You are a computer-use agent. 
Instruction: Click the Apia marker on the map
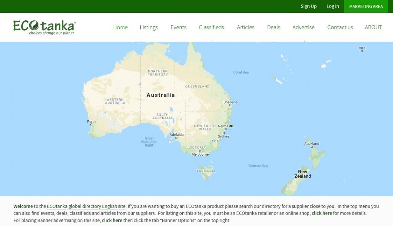click(362, 51)
